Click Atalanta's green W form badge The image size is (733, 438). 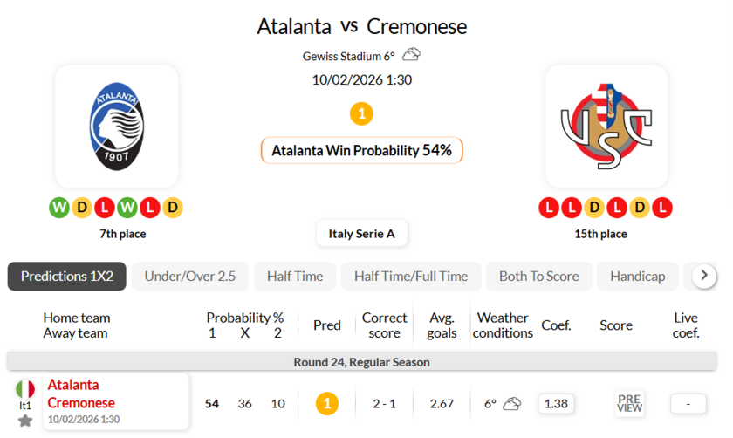tap(59, 208)
